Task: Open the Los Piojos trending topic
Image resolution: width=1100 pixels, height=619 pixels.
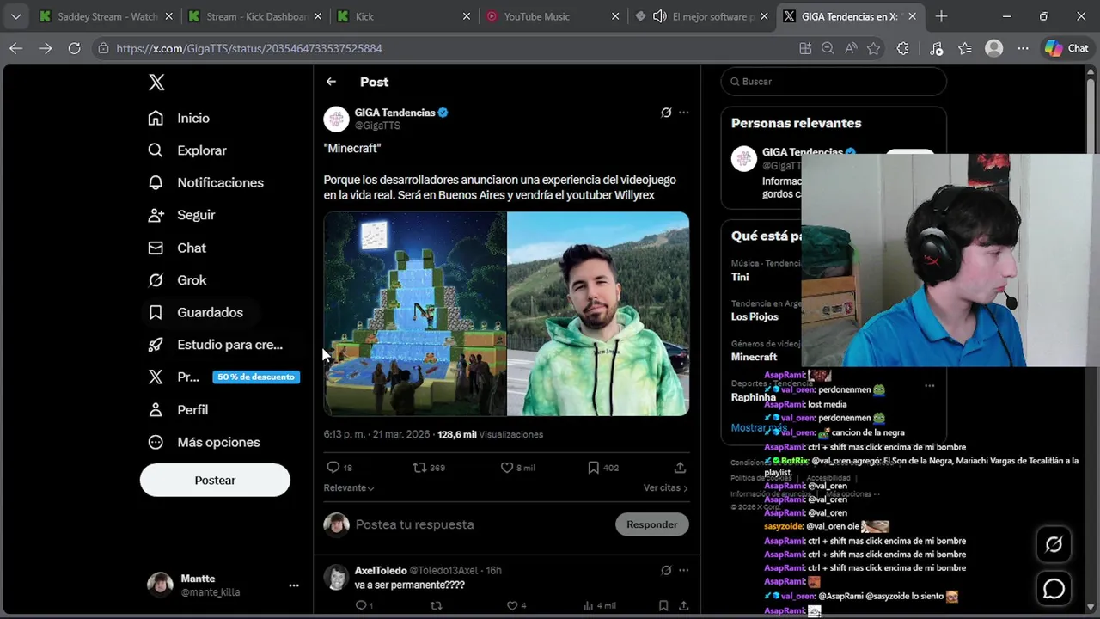Action: point(755,316)
